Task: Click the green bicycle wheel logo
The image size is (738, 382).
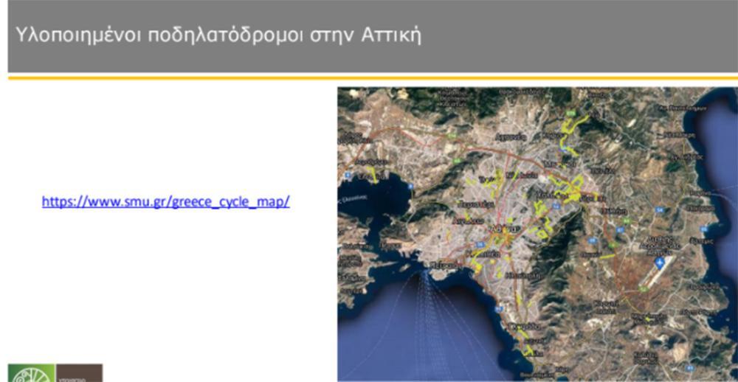Action: [x=31, y=374]
